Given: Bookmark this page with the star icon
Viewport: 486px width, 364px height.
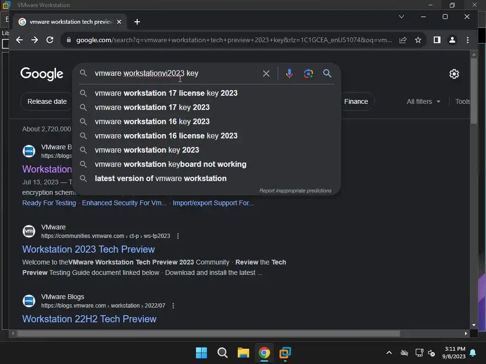Looking at the screenshot, I should point(418,40).
